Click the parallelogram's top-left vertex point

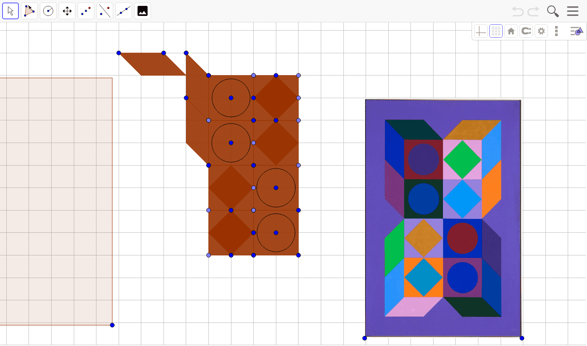119,53
